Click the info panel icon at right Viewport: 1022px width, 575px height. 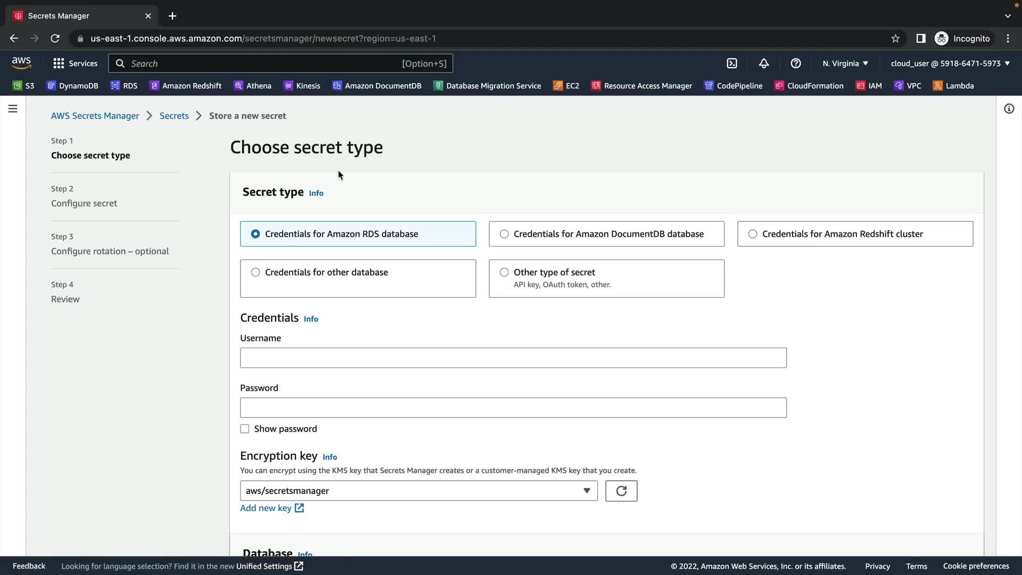(1009, 109)
